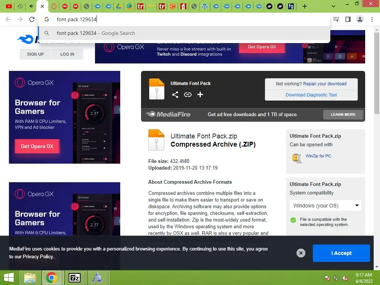
Task: Click Download Diagnostic Tool link
Action: (311, 95)
